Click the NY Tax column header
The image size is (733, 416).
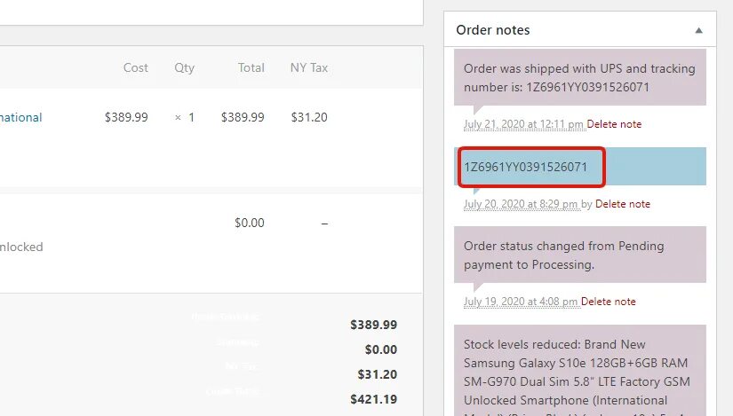[x=309, y=67]
